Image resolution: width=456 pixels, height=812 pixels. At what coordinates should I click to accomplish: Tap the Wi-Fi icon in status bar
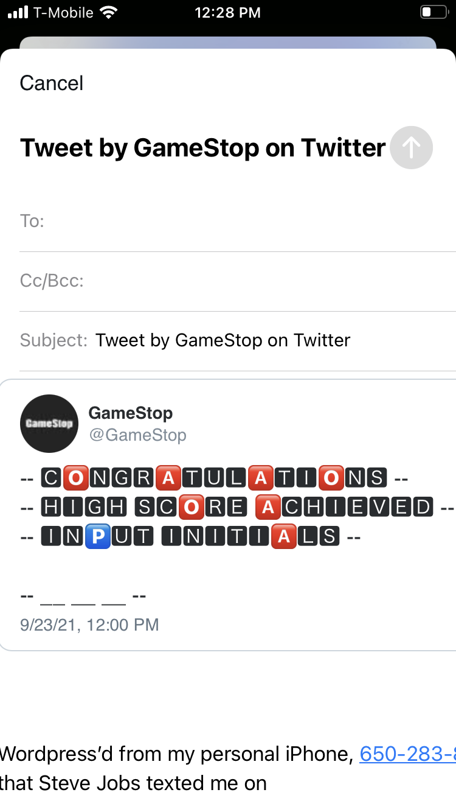tap(109, 13)
